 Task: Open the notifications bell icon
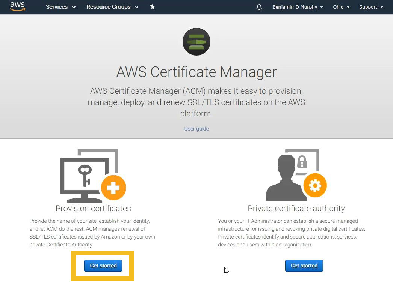[x=259, y=7]
